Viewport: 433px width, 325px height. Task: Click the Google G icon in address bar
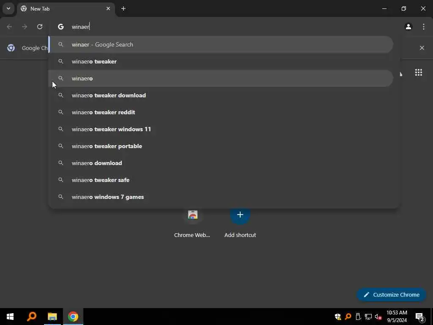coord(61,27)
